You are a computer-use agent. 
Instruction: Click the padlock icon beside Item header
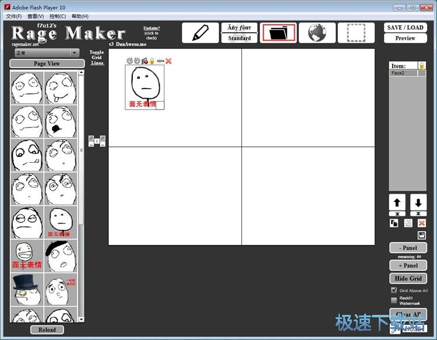pyautogui.click(x=422, y=66)
